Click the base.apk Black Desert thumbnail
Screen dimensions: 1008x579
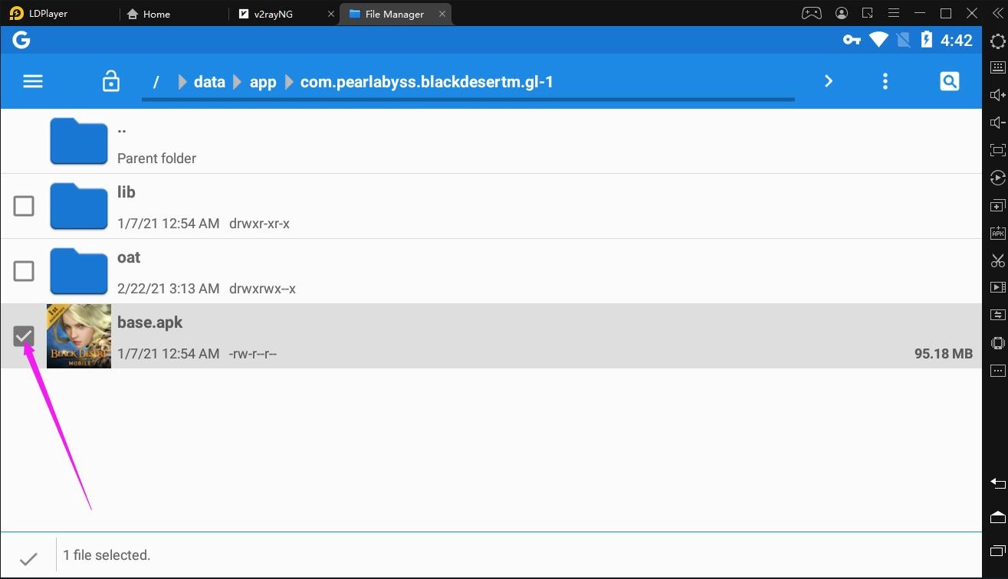tap(78, 335)
